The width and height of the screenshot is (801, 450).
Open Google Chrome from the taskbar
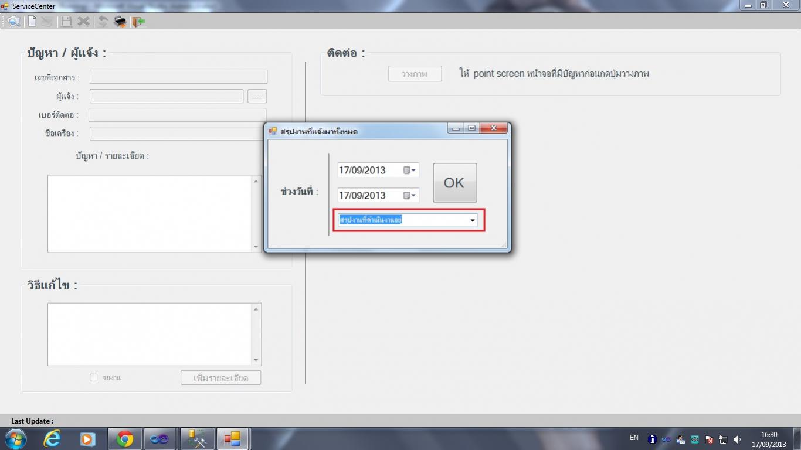point(124,438)
